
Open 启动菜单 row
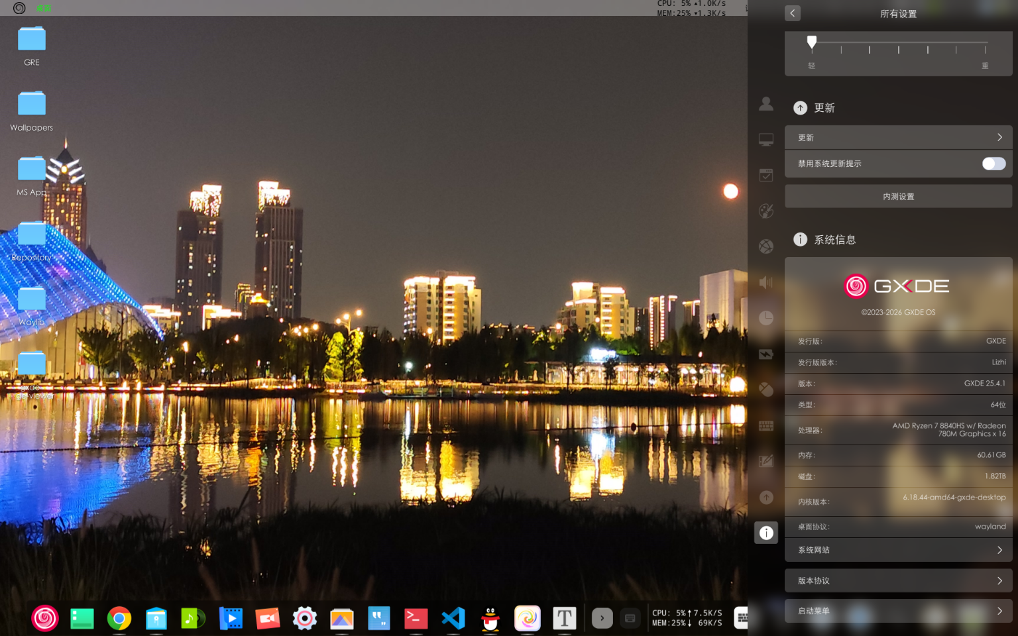point(898,611)
